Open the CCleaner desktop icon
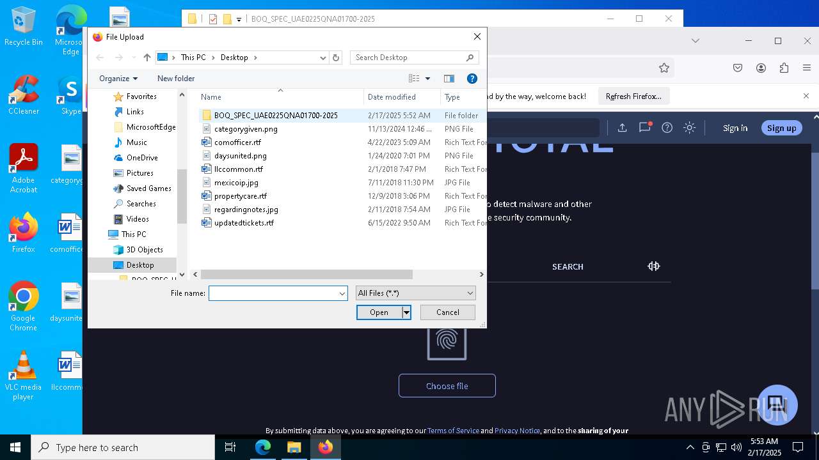819x460 pixels. coord(23,95)
